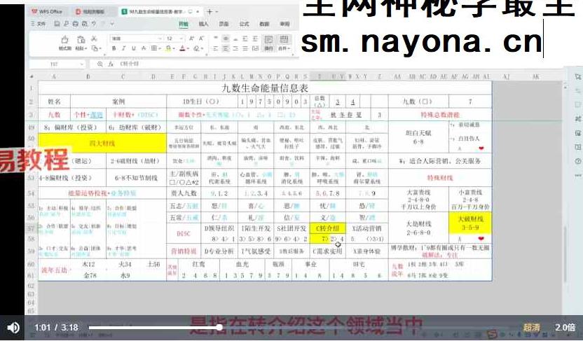583x341 pixels.
Task: Expand the fill color arrow
Action: point(174,48)
